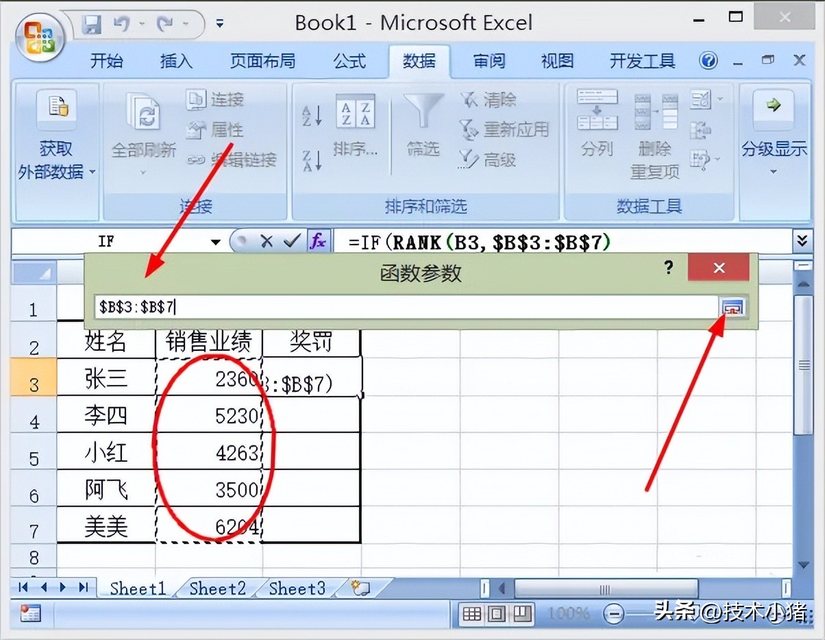Click 高级 advanced filter button
Image resolution: width=825 pixels, height=640 pixels.
click(x=488, y=160)
